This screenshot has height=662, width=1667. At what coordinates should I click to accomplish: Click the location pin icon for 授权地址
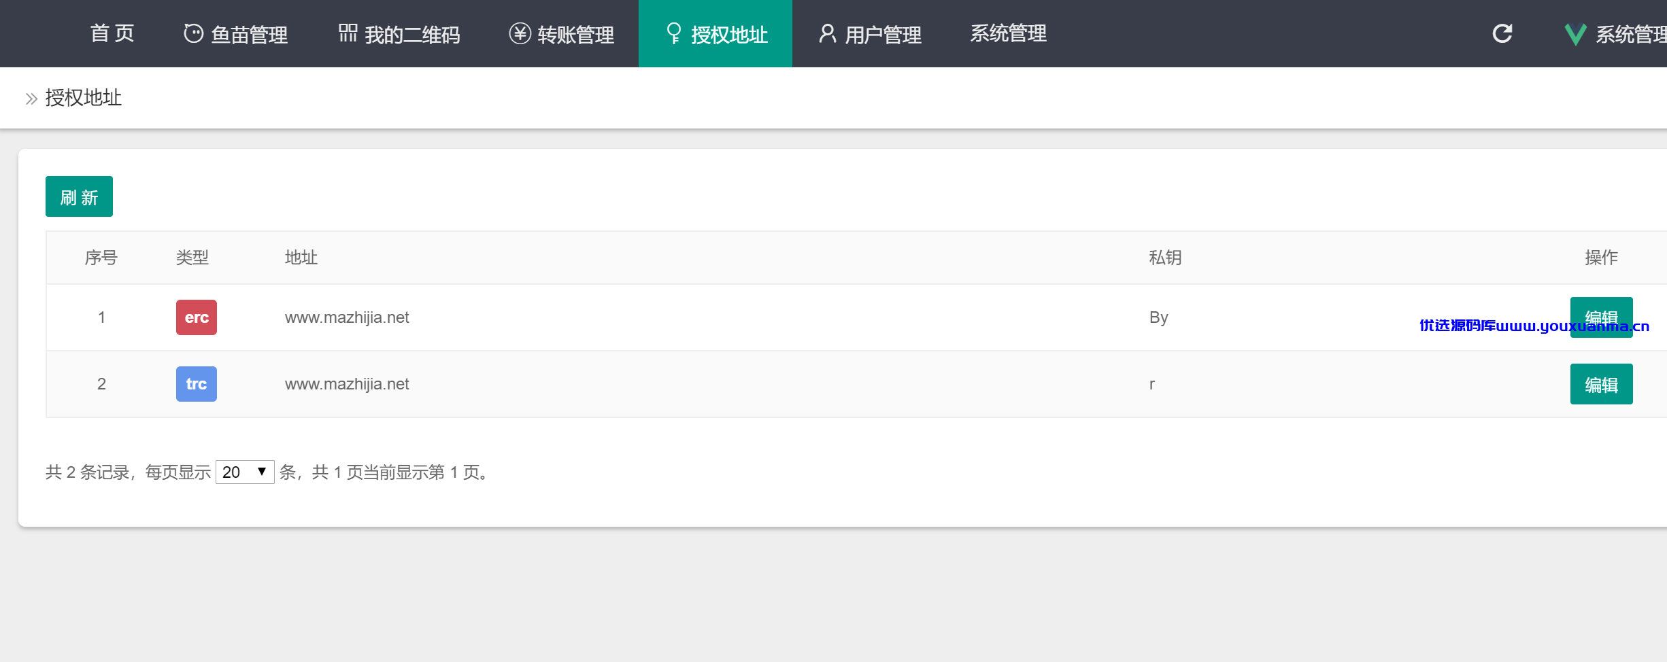673,33
